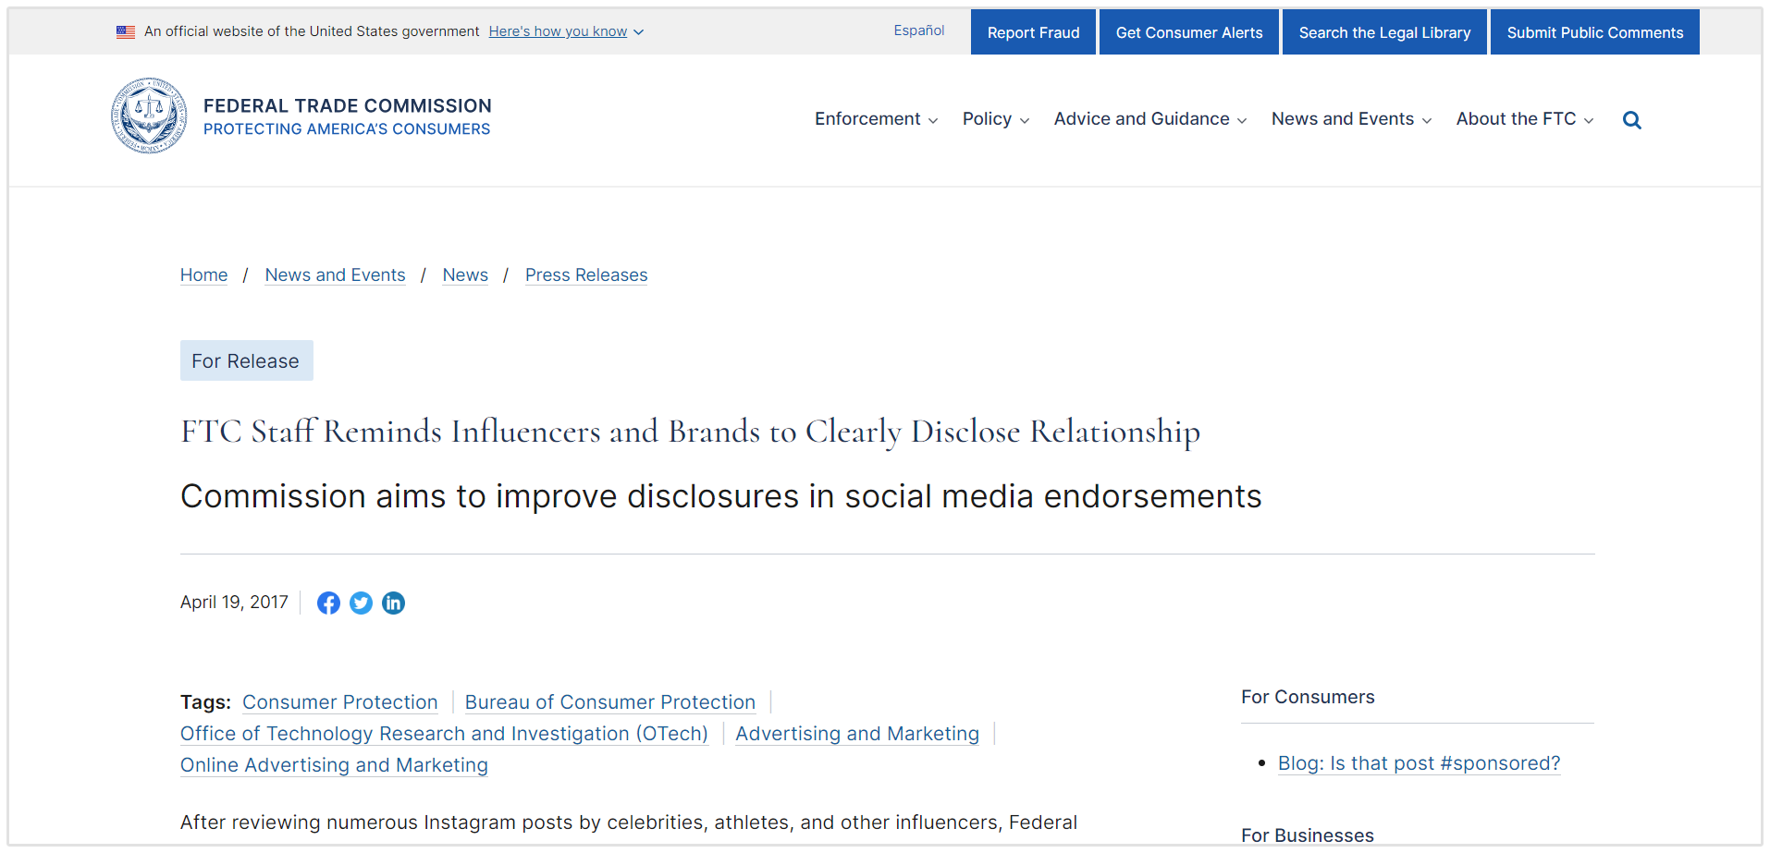Switch the page language to Español
Image resolution: width=1770 pixels, height=853 pixels.
pyautogui.click(x=918, y=30)
